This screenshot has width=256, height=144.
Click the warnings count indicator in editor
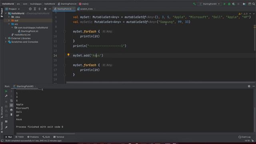coord(243,14)
